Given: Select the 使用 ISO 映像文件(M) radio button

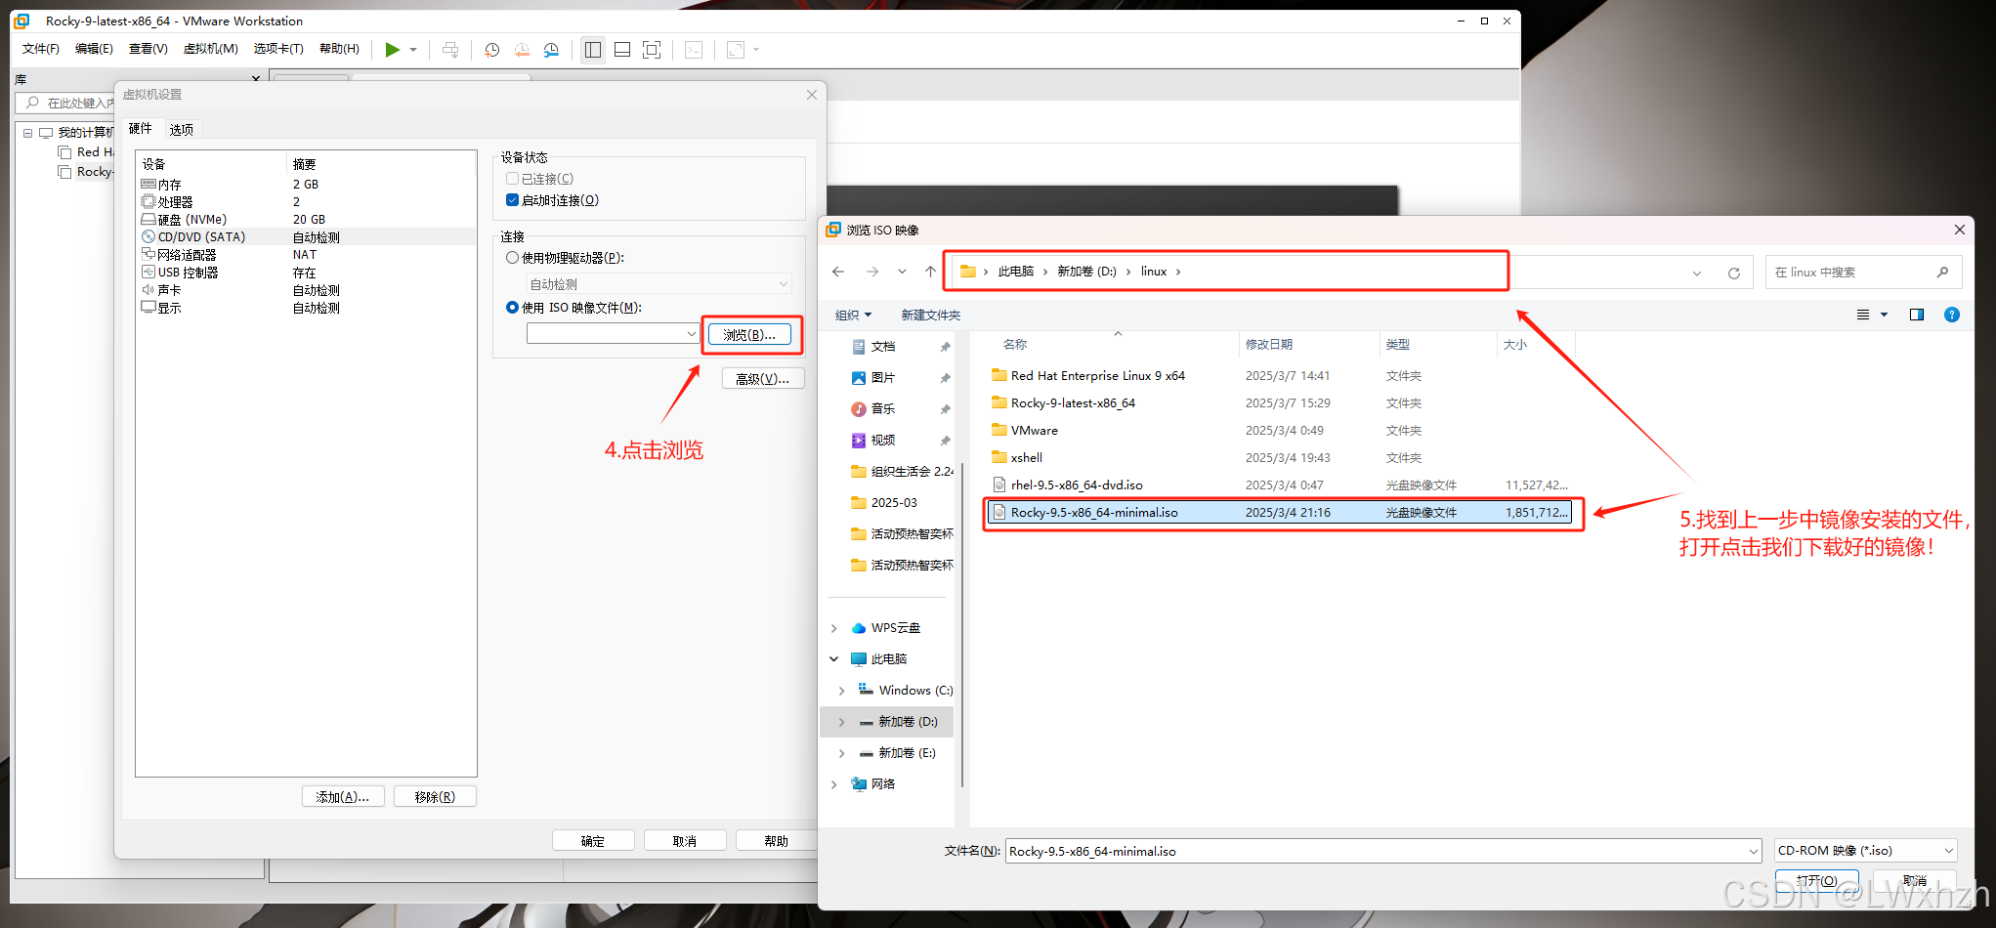Looking at the screenshot, I should [x=512, y=307].
